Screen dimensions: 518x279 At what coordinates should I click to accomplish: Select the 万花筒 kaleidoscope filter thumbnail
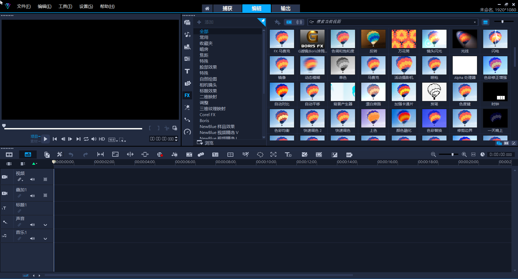(x=404, y=39)
